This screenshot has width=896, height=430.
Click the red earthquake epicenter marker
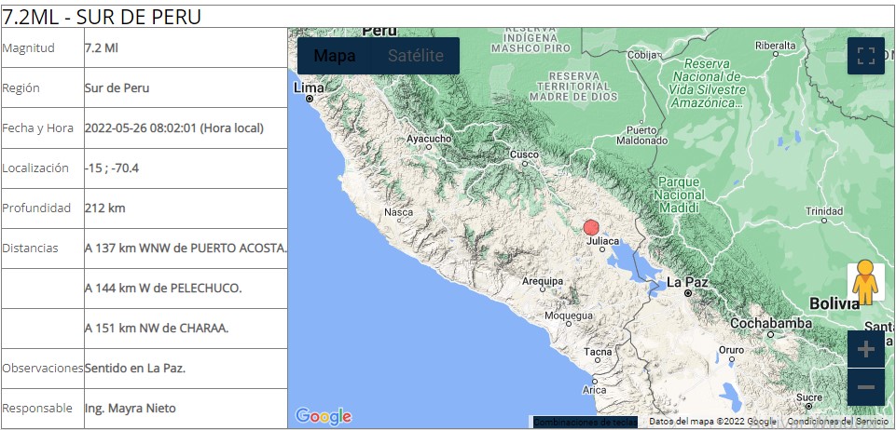point(590,227)
